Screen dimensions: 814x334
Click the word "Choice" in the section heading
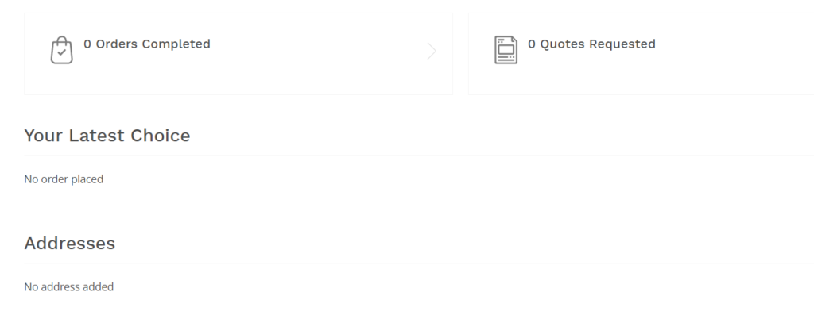(161, 136)
